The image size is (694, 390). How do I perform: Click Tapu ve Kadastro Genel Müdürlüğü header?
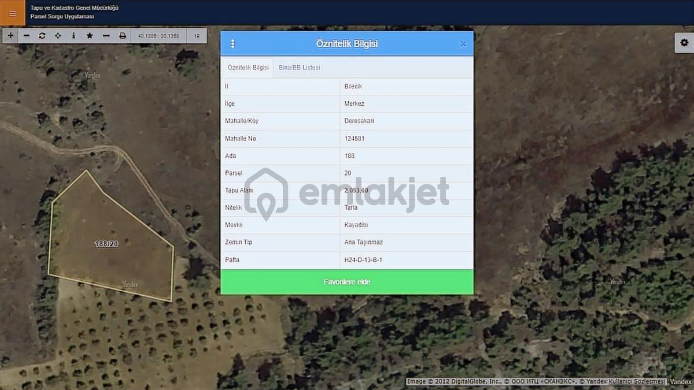tap(75, 8)
